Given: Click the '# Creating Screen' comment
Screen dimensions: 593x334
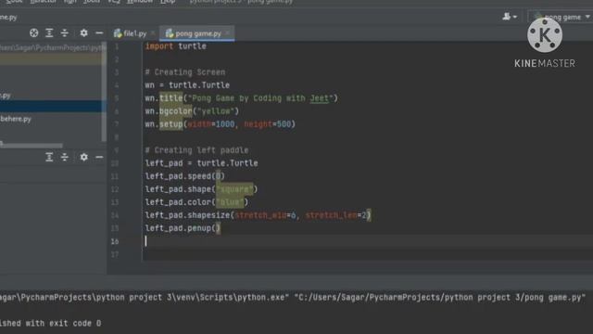Looking at the screenshot, I should 185,72.
